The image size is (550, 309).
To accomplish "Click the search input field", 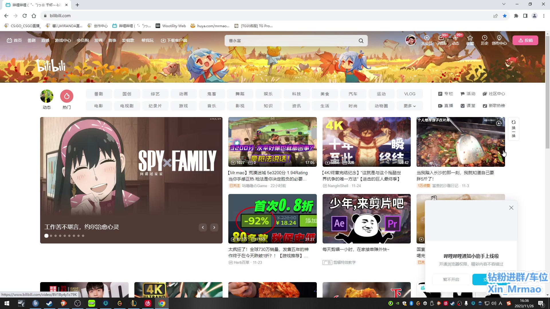I will coord(291,41).
